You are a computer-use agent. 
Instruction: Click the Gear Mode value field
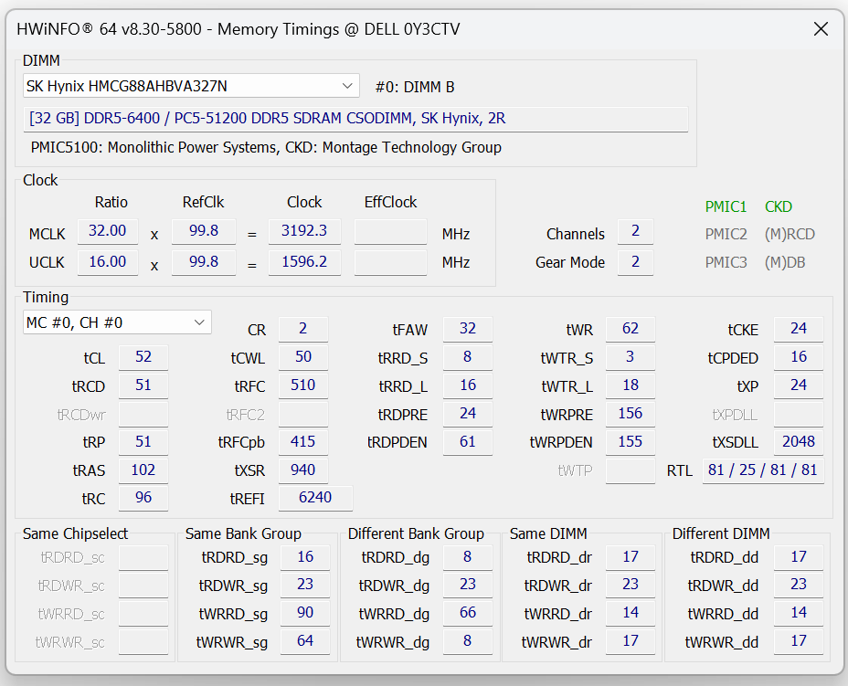pyautogui.click(x=635, y=262)
